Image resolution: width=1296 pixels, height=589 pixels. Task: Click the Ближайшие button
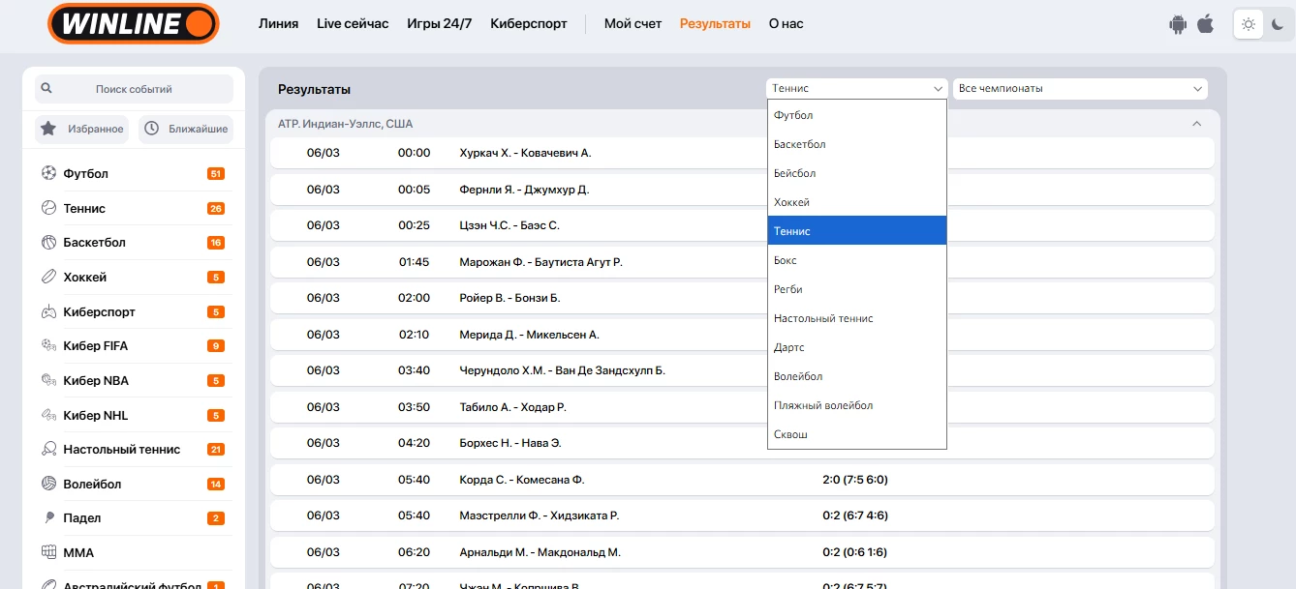pos(186,129)
